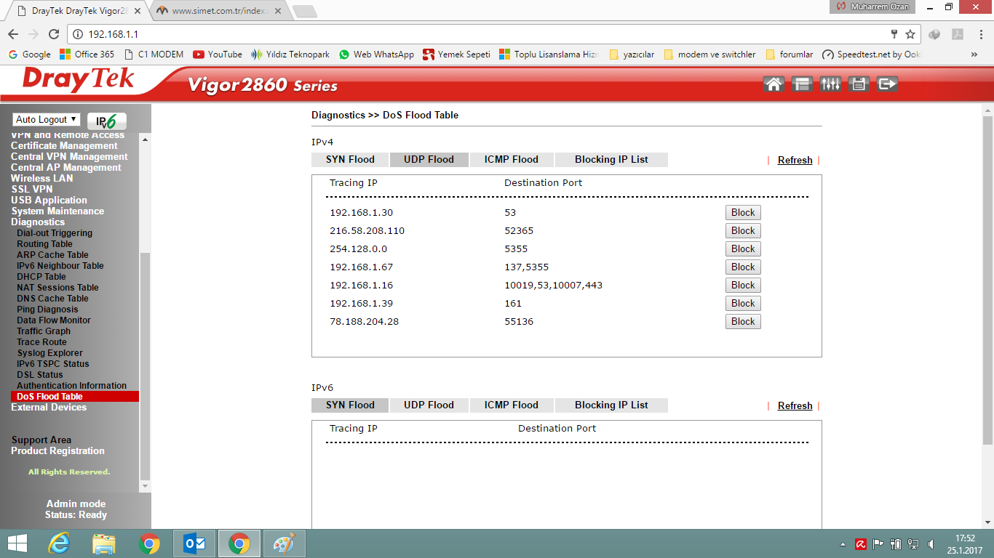The width and height of the screenshot is (994, 558).
Task: Expand the bookmarks overflow chevron
Action: [974, 54]
